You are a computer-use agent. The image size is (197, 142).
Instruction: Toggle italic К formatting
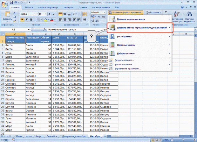[x=26, y=19]
